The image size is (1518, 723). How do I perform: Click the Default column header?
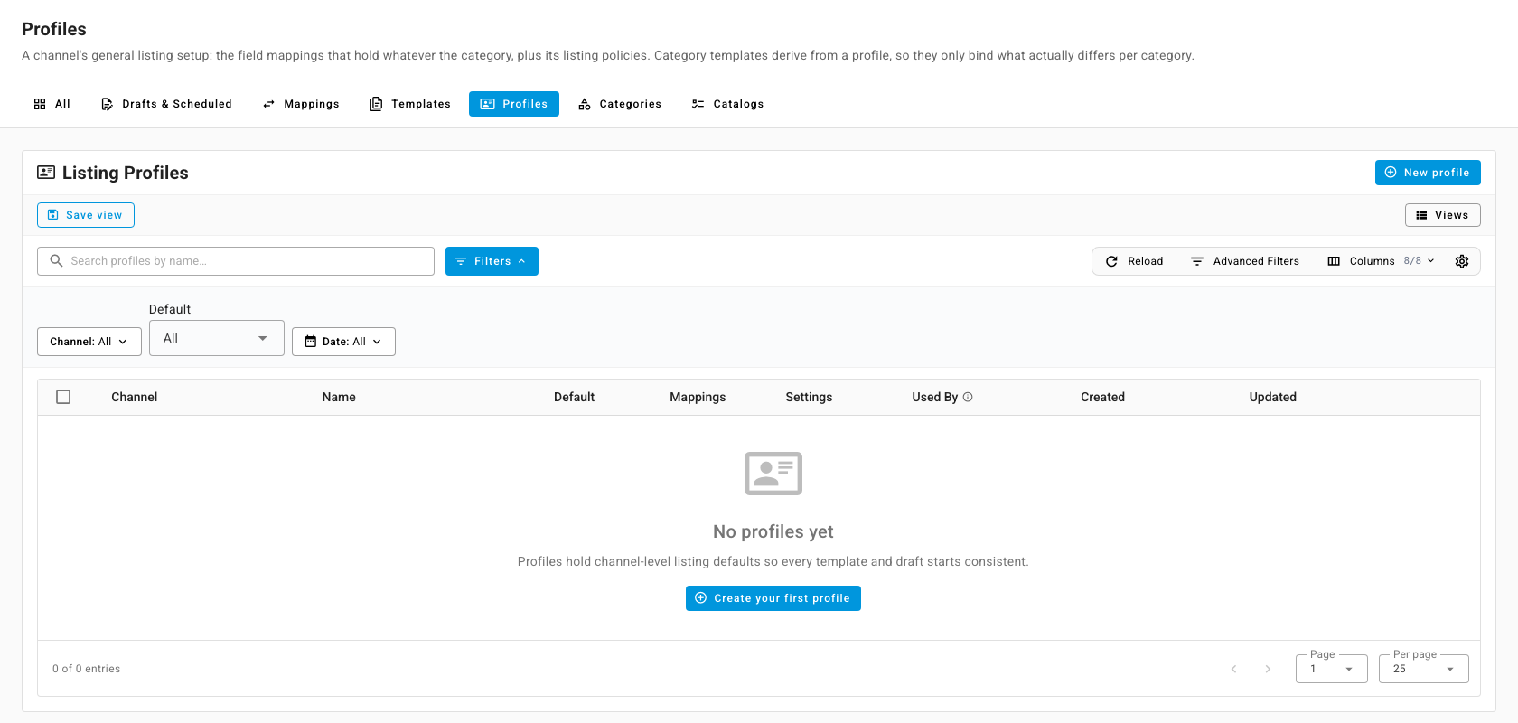pos(574,397)
